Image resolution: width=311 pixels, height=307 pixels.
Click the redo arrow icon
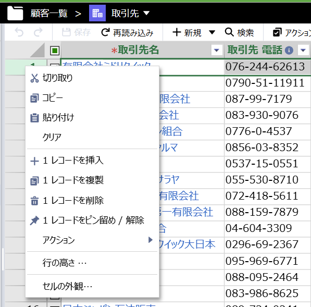point(38,32)
